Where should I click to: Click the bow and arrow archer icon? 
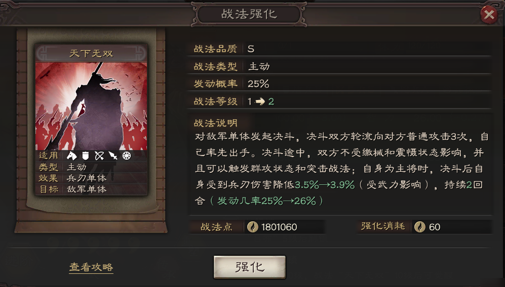point(99,156)
